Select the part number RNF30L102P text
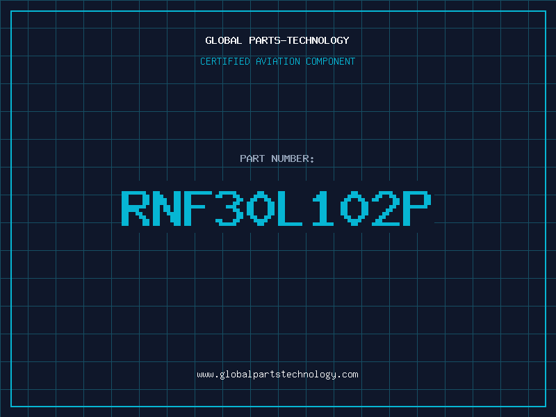The height and width of the screenshot is (417, 556). (277, 207)
